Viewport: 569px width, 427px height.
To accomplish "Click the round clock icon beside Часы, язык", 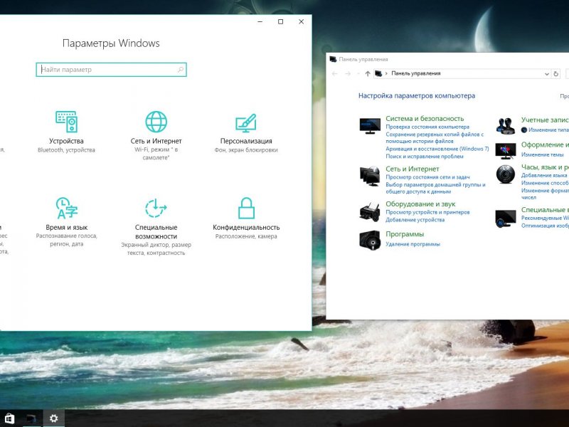I will tap(506, 174).
